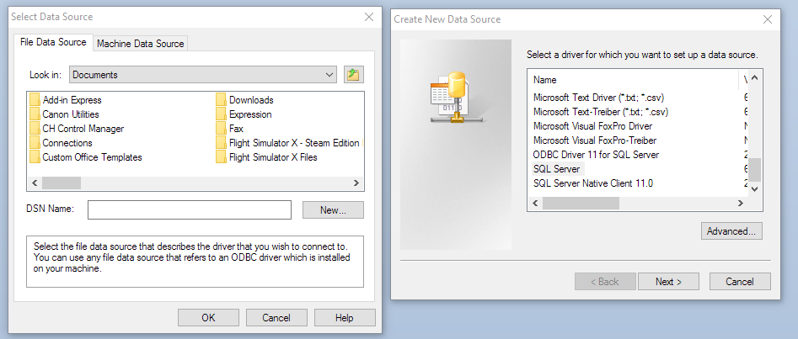Select Microsoft Text-Treiber (*.txt; *.csv)
Screen dimensions: 798x339
pos(601,111)
